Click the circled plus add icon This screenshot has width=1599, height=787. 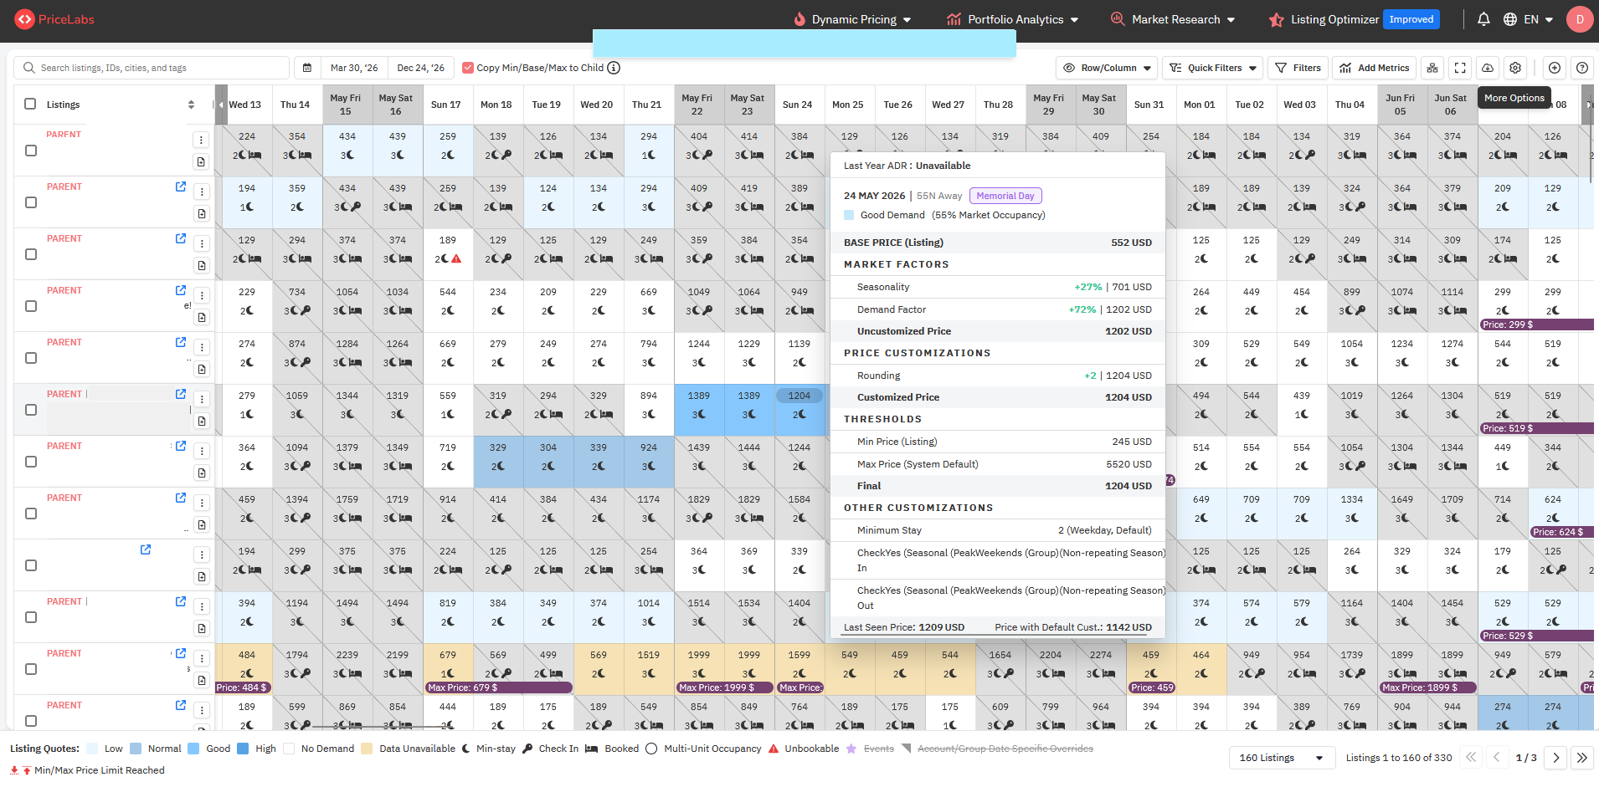coord(1555,68)
